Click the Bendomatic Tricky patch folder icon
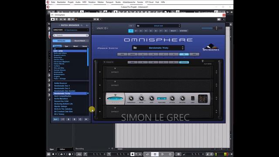Image resolution: width=279 pixels, height=157 pixels. [135, 48]
